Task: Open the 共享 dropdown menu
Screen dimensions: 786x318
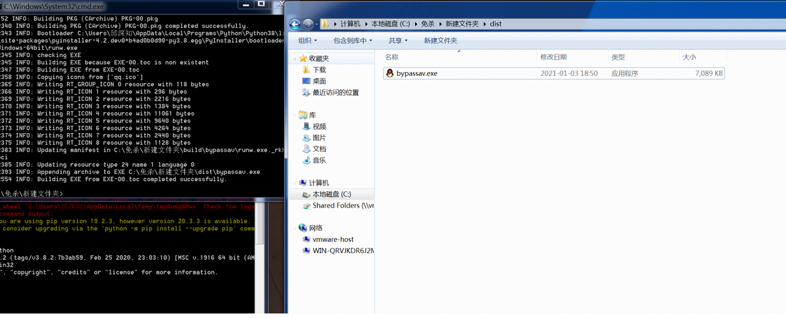Action: coord(398,41)
